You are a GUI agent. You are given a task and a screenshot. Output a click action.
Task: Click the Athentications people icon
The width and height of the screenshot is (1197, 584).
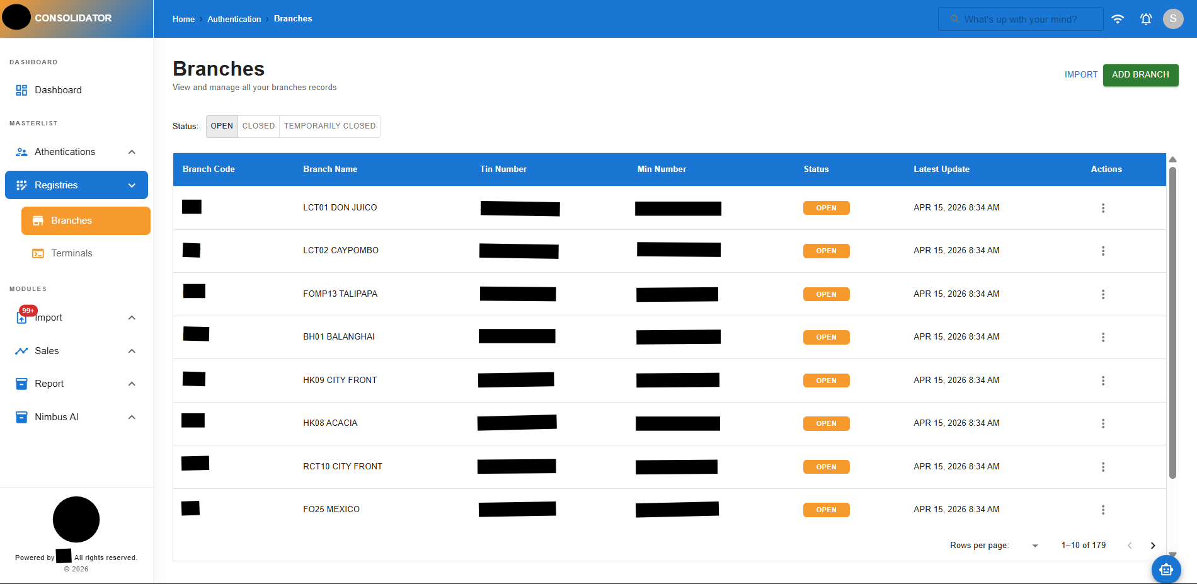point(21,151)
